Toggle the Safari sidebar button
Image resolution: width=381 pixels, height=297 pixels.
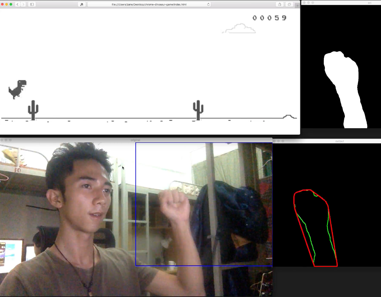(32, 5)
